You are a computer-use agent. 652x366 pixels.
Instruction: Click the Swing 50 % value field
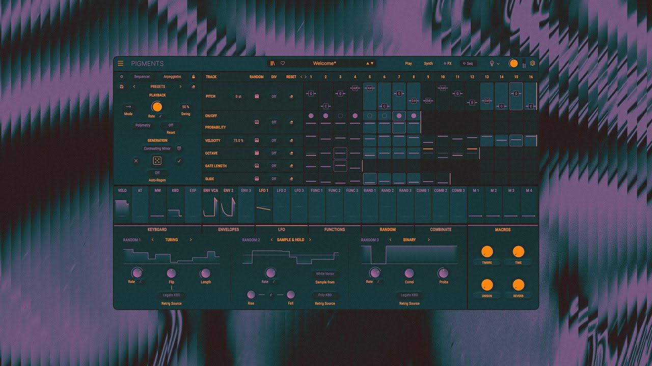coord(185,107)
